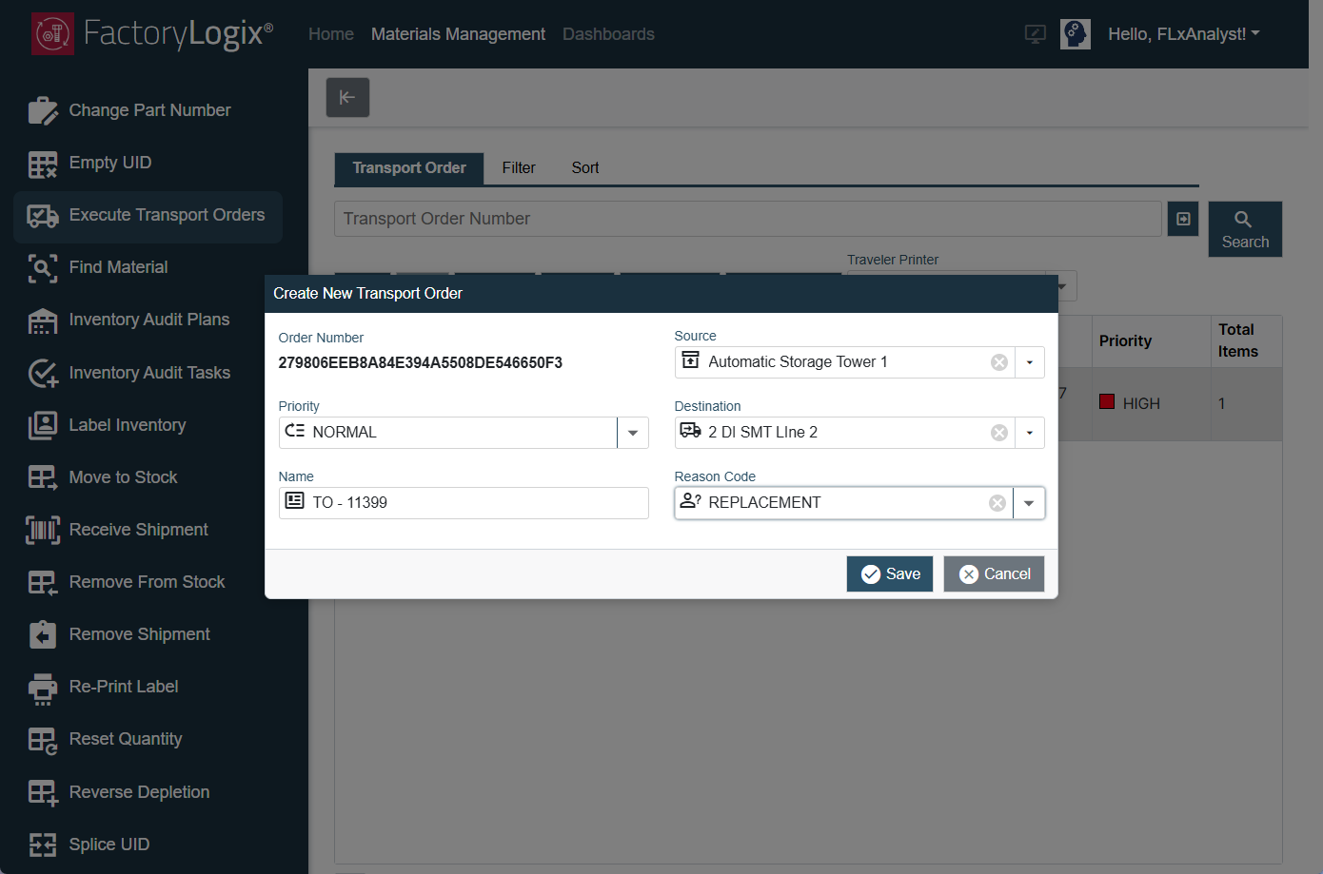
Task: Collapse the panel with the left-arrow button
Action: [347, 97]
